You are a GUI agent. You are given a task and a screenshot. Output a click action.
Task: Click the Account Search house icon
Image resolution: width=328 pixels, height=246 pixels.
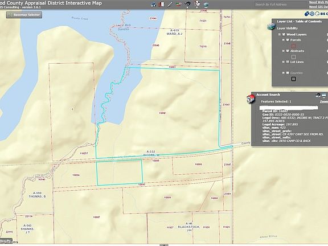click(x=251, y=99)
